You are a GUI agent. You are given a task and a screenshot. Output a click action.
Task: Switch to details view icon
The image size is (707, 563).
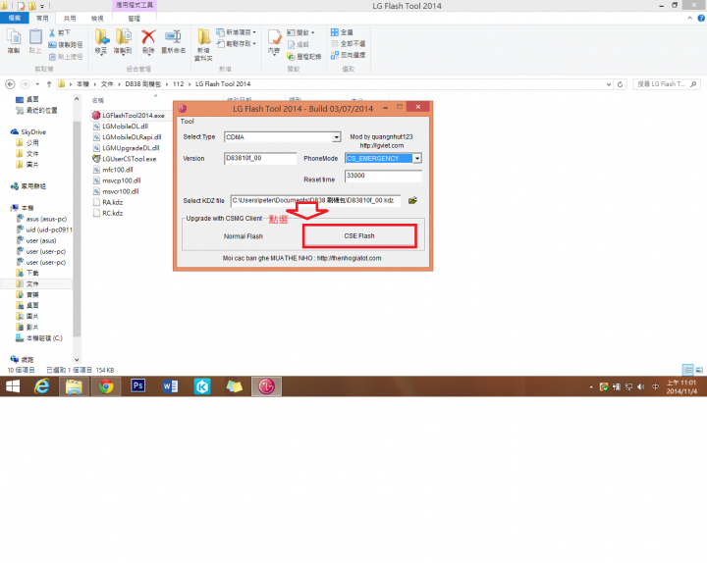[x=687, y=370]
